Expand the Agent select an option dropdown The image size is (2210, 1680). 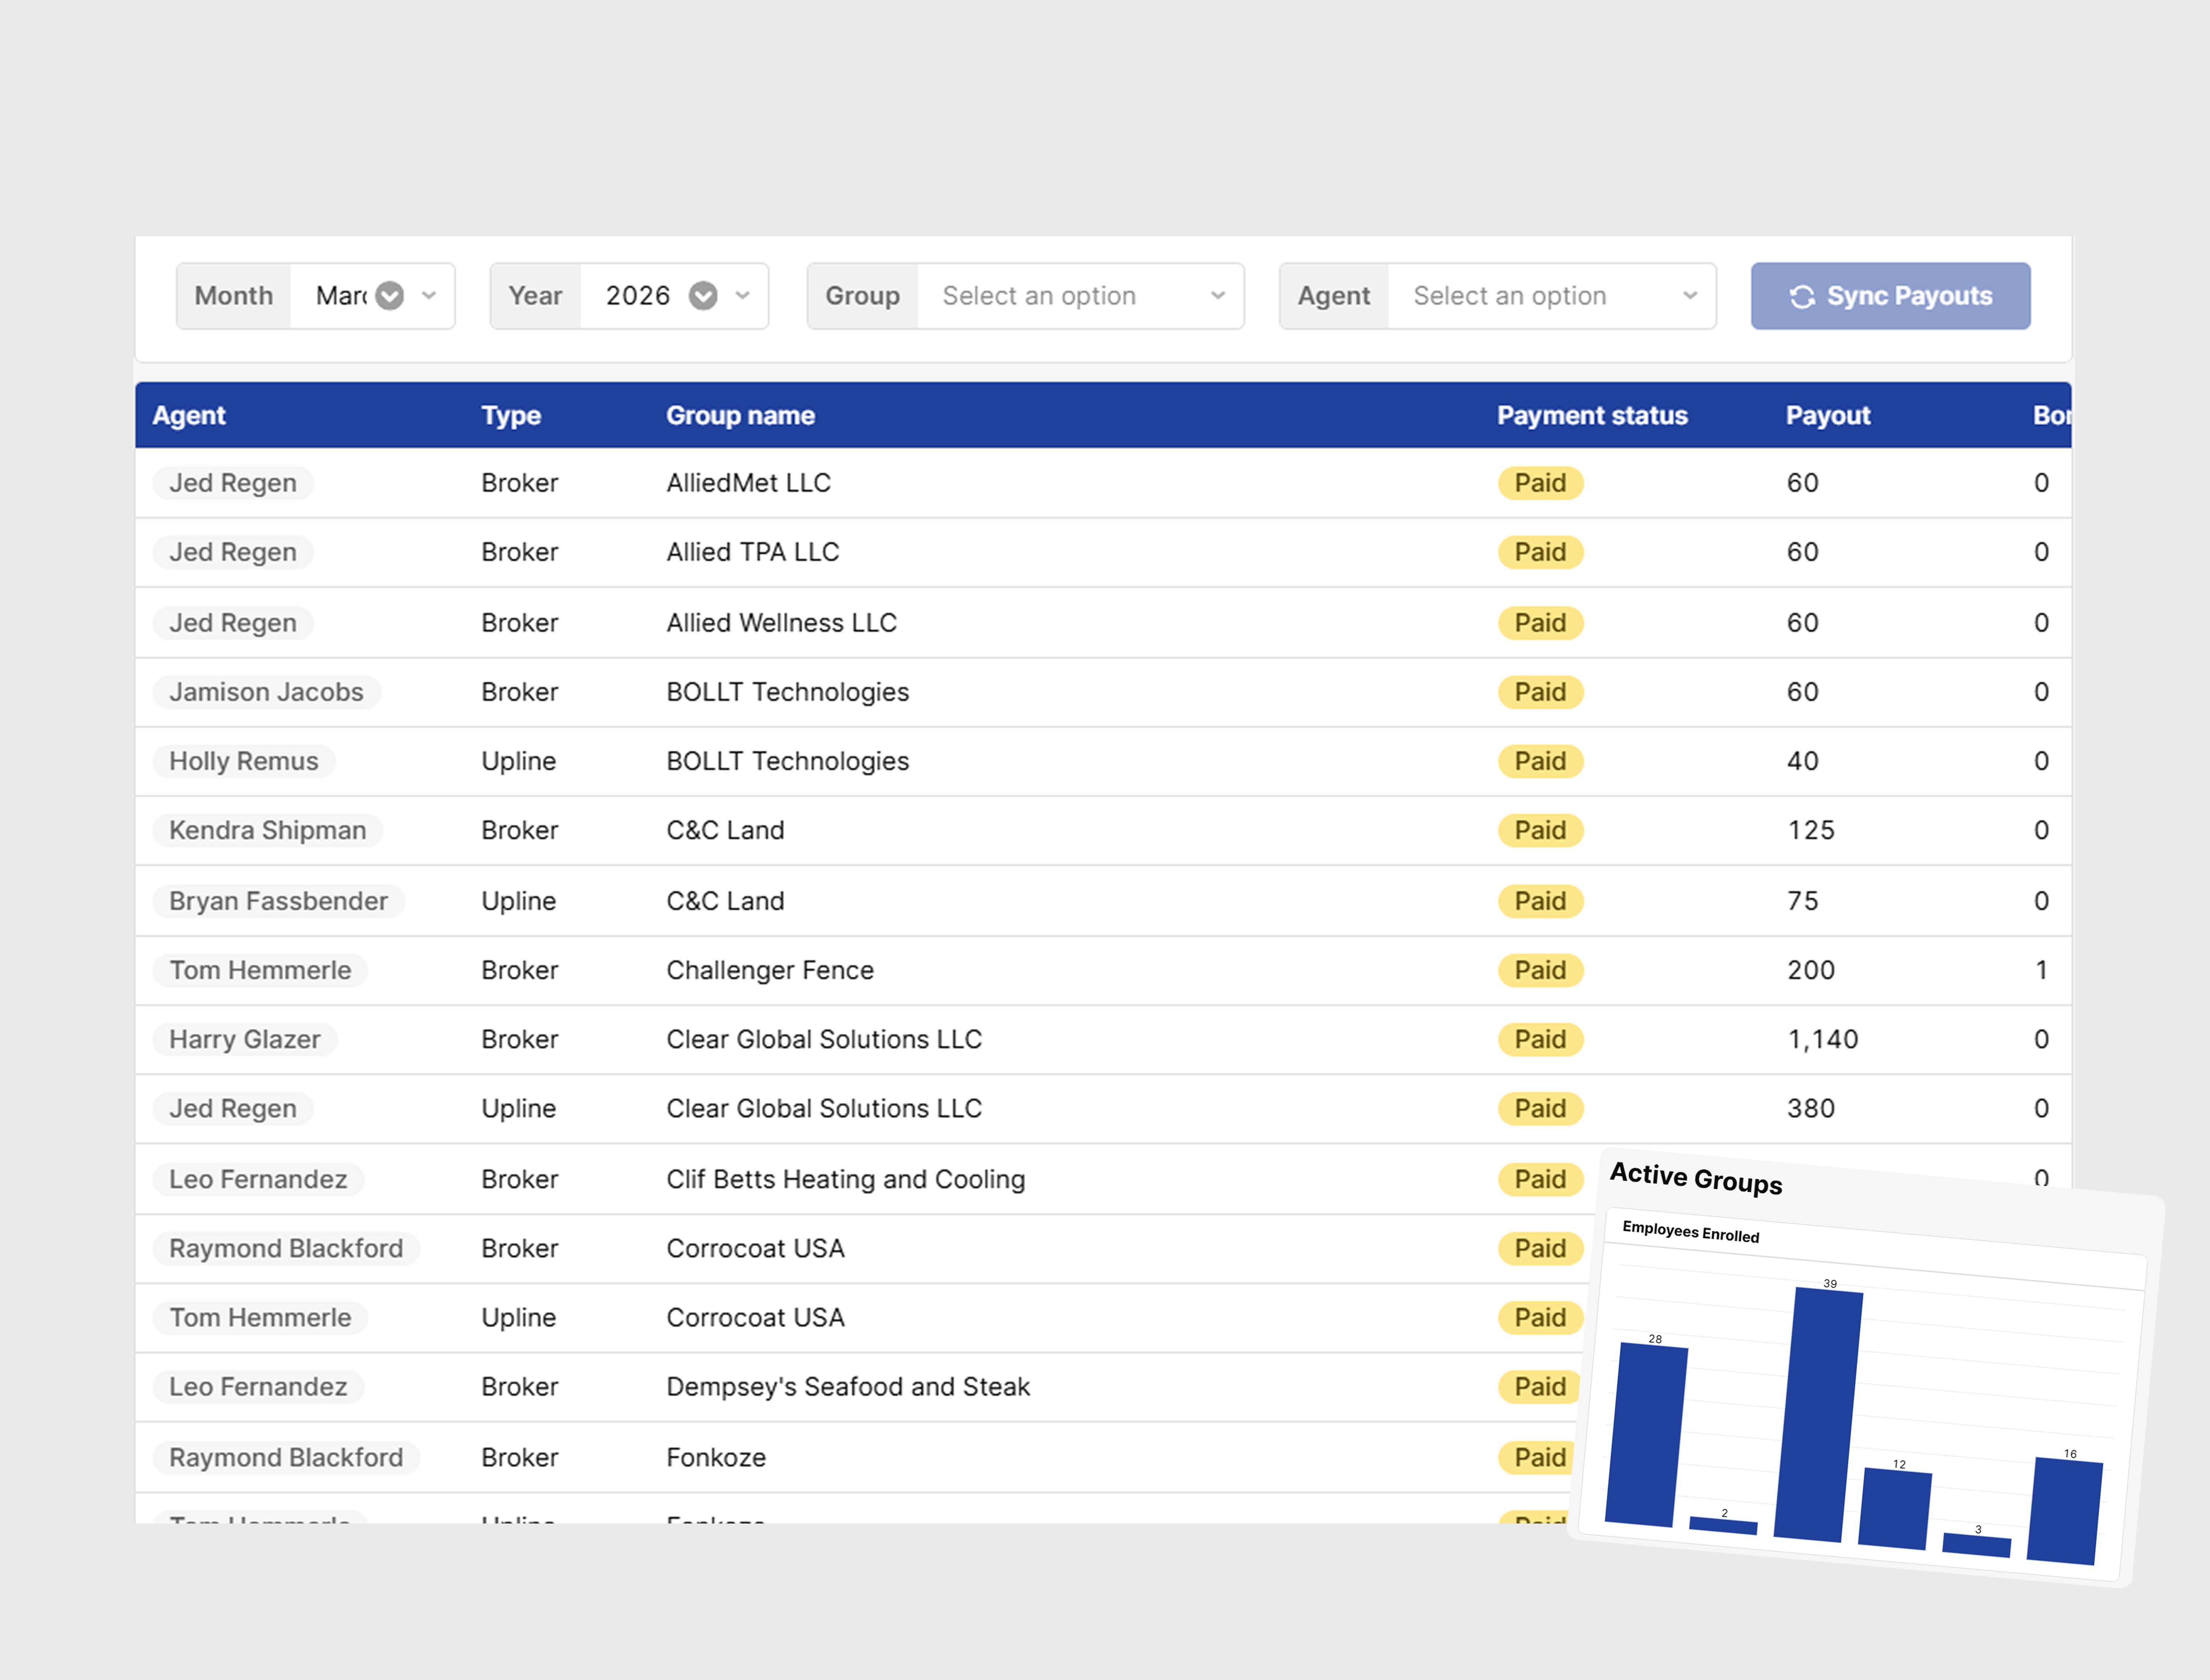click(1552, 296)
